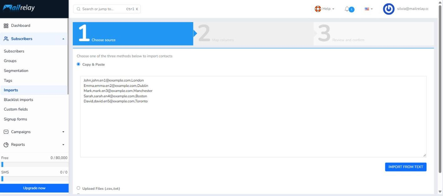443x196 pixels.
Task: Click the user avatar power icon
Action: pos(389,9)
